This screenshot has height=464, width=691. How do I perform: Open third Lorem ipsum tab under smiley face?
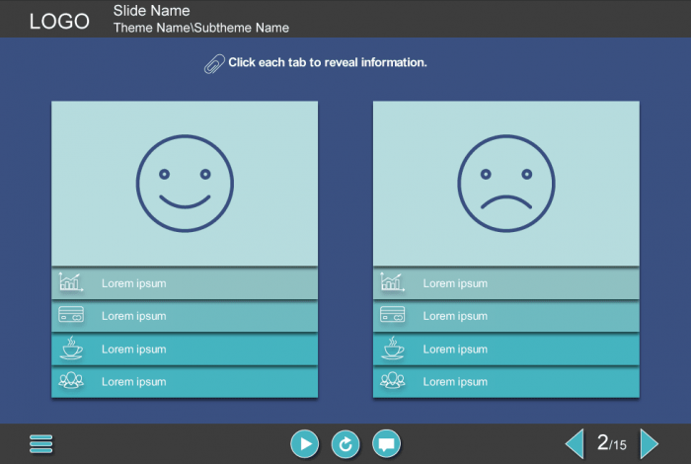185,349
